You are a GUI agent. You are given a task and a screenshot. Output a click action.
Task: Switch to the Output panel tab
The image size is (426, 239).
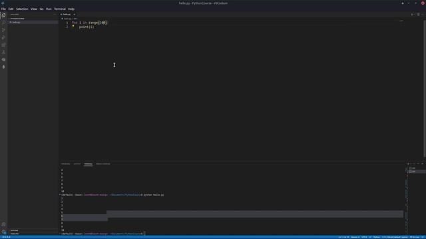pyautogui.click(x=77, y=164)
